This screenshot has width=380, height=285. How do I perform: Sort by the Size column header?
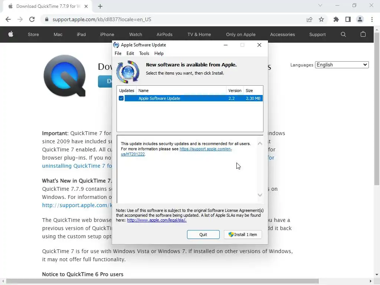click(253, 91)
